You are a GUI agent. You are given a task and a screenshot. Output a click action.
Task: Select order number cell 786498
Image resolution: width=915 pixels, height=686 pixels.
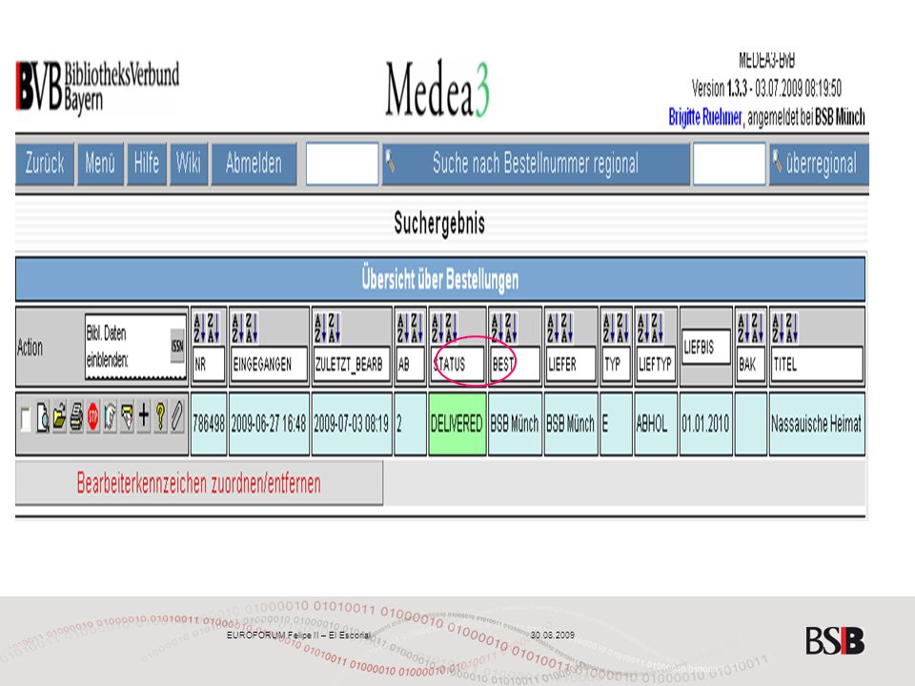[x=209, y=424]
